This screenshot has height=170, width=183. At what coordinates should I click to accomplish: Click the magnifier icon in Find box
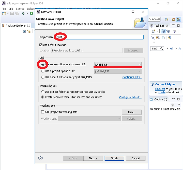[162, 49]
